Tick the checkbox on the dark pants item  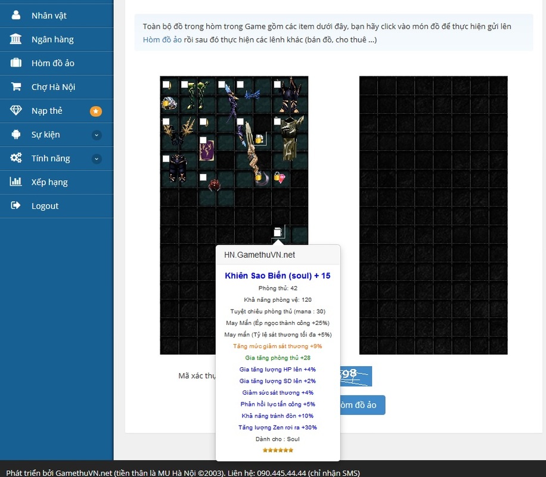(x=166, y=159)
